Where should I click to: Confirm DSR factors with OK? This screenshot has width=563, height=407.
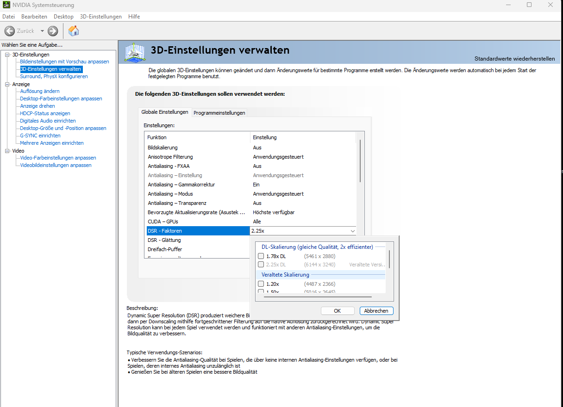338,311
